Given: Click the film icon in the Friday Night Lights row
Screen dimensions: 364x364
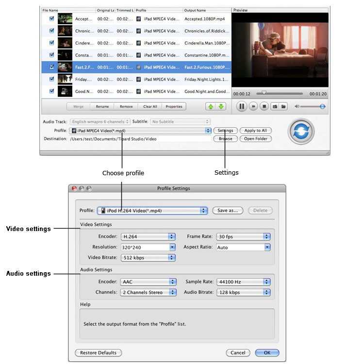Looking at the screenshot, I should [139, 80].
